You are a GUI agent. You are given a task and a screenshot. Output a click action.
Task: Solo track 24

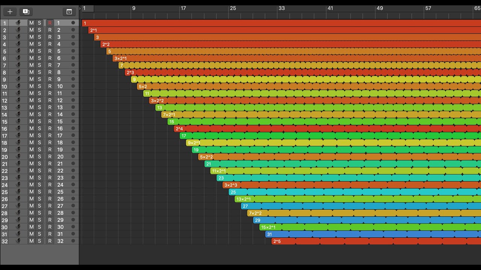coord(39,184)
